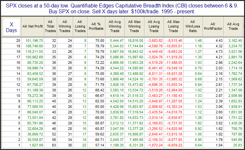
Task: Select avg winning trade 4,618.14
Action: coord(117,96)
